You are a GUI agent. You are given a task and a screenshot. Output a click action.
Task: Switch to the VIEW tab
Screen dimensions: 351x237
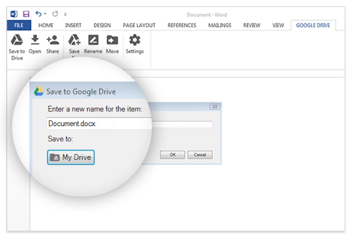pyautogui.click(x=278, y=25)
